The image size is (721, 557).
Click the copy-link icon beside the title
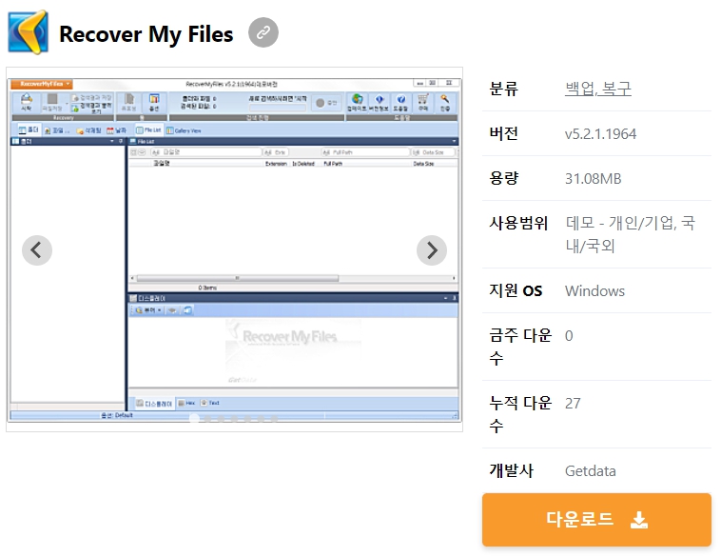(263, 32)
